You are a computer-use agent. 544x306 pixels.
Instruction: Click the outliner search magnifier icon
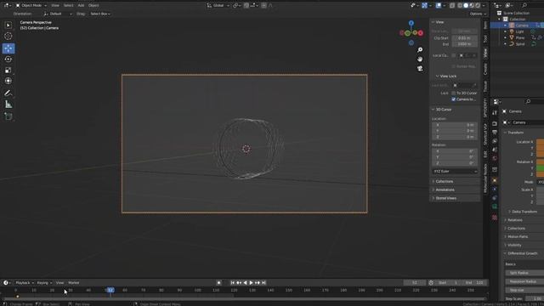pos(524,6)
